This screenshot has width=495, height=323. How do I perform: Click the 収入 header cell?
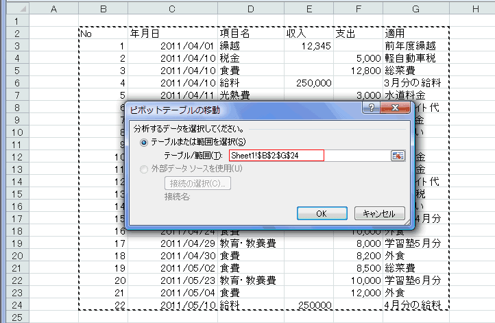pyautogui.click(x=309, y=34)
